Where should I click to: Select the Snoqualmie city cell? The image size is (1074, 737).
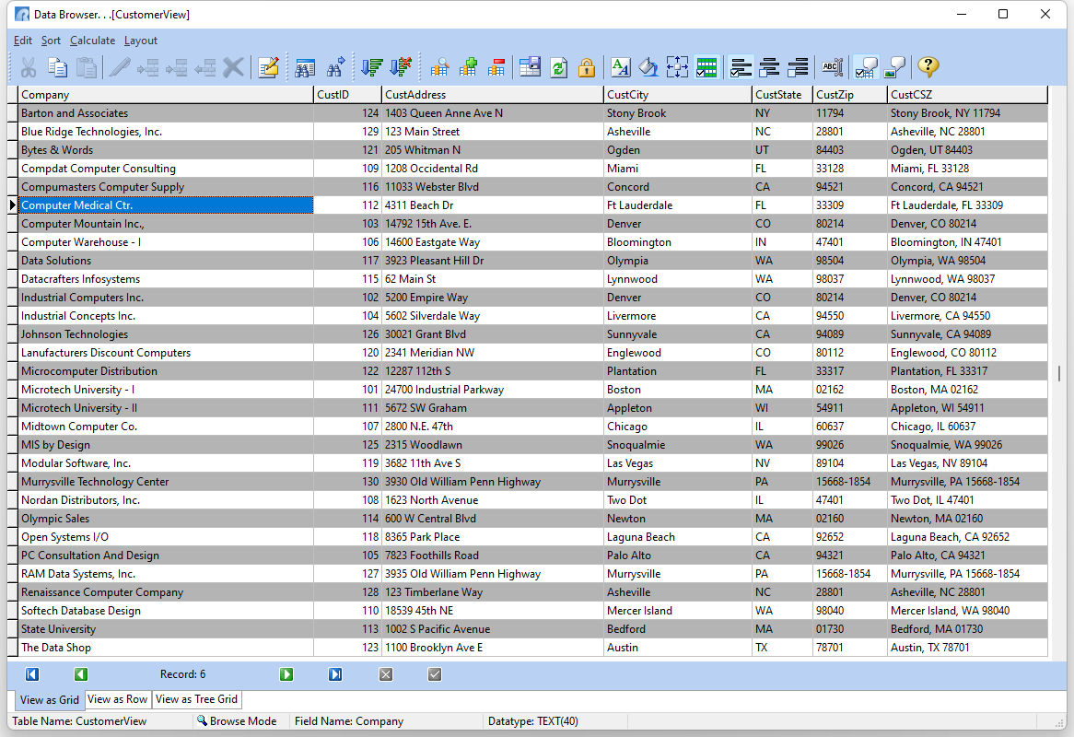pyautogui.click(x=677, y=445)
